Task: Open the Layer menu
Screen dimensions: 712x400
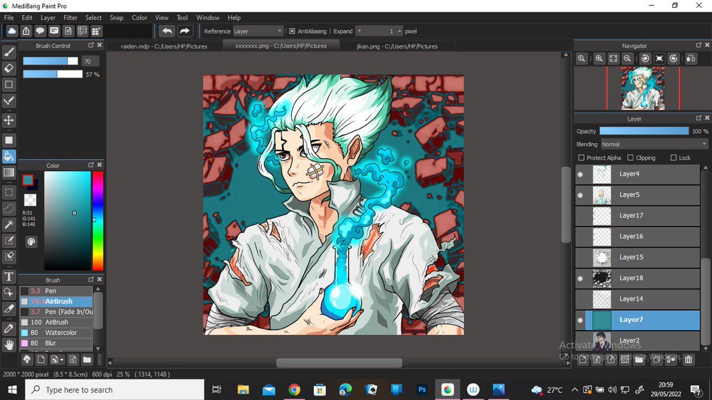Action: (48, 18)
